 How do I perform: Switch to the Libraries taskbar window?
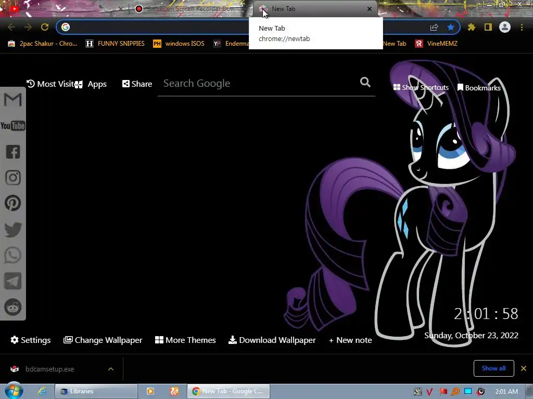coord(96,391)
